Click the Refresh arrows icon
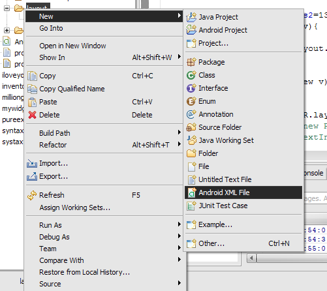Image resolution: width=327 pixels, height=291 pixels. tap(32, 195)
